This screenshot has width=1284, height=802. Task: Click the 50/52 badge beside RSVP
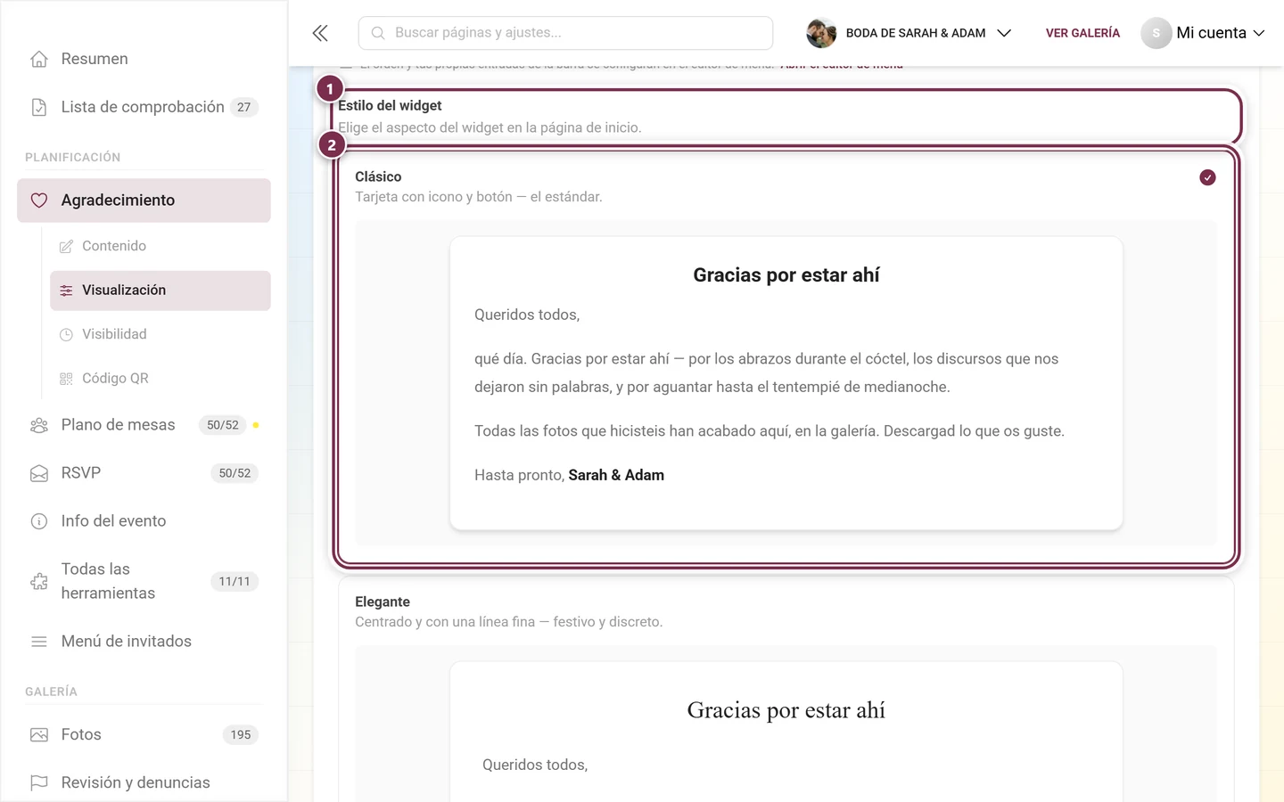tap(235, 473)
